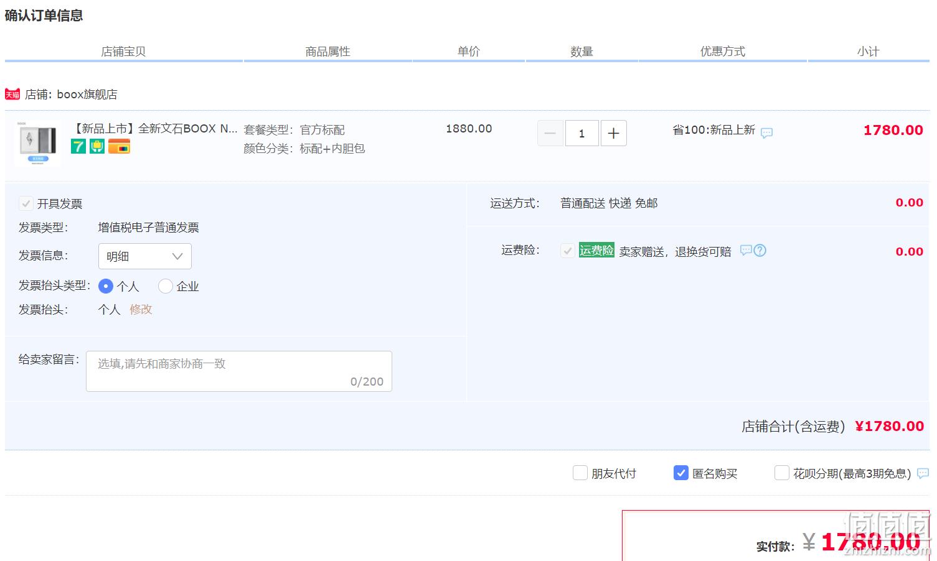
Task: Click the Tmall logo beside the store name
Action: click(12, 95)
